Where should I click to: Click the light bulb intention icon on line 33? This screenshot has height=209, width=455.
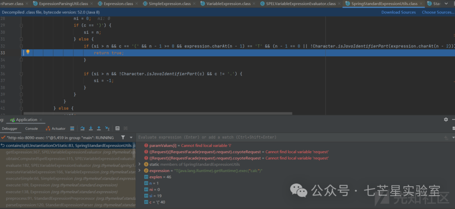click(28, 52)
